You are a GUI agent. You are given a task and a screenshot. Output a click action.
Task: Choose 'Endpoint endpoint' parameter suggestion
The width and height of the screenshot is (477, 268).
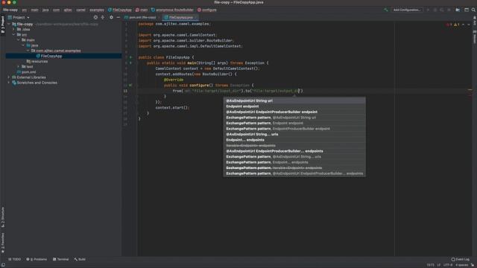click(x=294, y=106)
